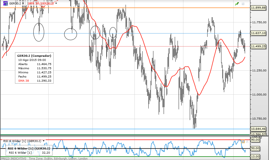Click the RSI 90,00 overbought level tag
The width and height of the screenshot is (272, 160).
(255, 140)
